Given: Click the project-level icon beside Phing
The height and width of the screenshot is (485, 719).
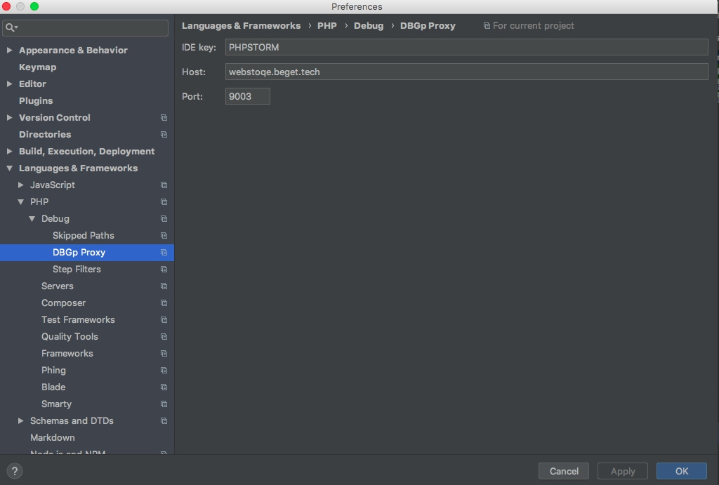Looking at the screenshot, I should [164, 371].
